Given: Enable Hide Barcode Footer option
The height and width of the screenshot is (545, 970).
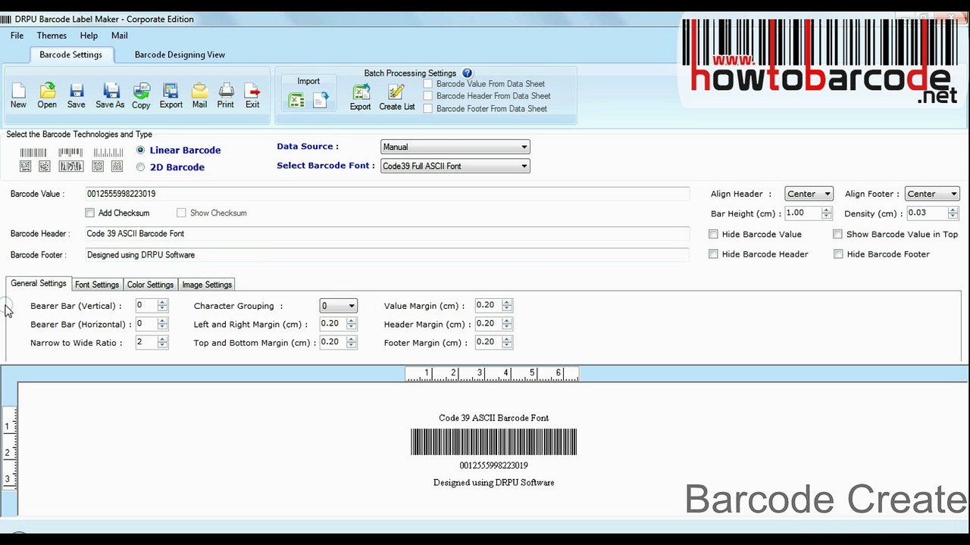Looking at the screenshot, I should (x=838, y=254).
